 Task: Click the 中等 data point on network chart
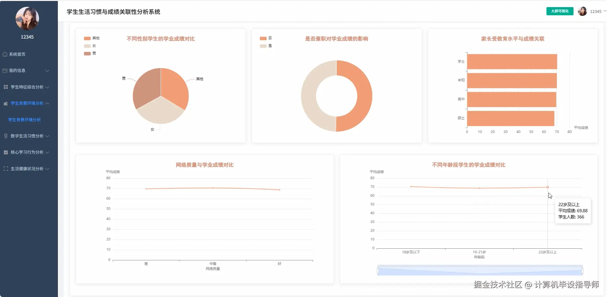tap(213, 188)
